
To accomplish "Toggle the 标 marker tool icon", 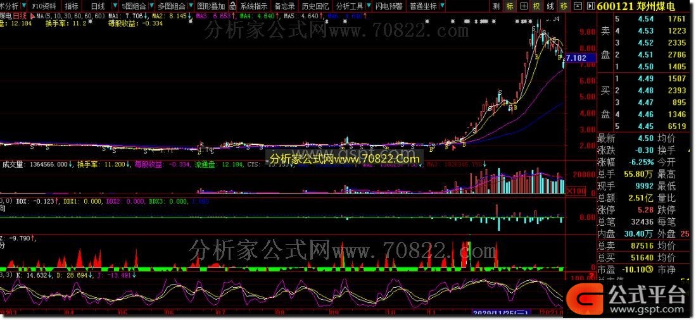I will 510,6.
